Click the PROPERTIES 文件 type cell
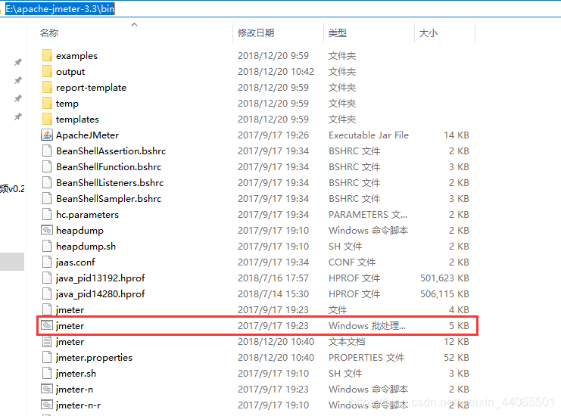Image resolution: width=561 pixels, height=416 pixels. (366, 358)
